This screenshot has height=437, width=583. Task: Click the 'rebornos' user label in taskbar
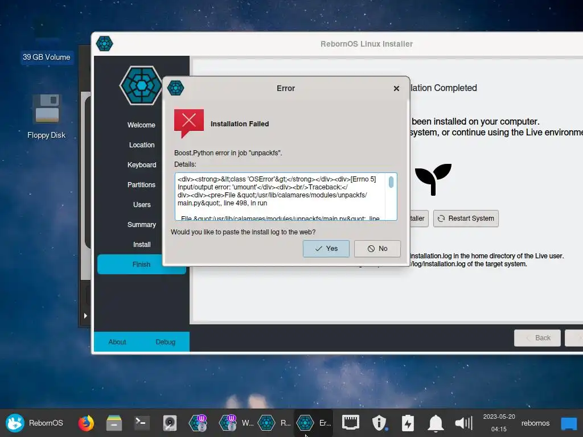point(535,423)
